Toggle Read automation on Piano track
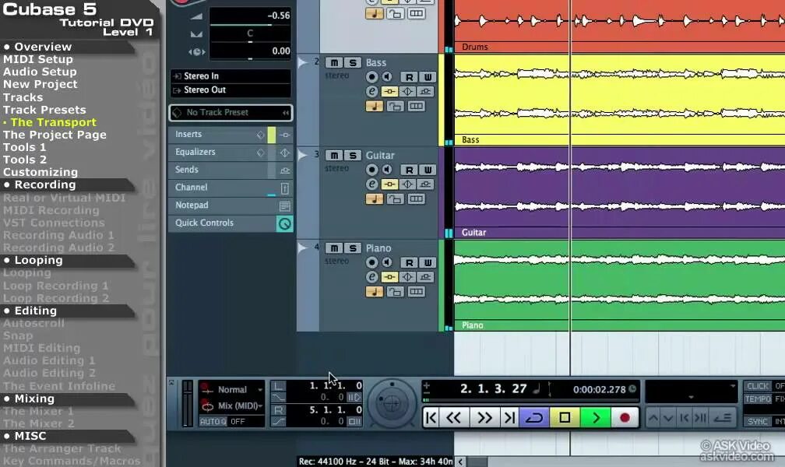 [x=409, y=263]
